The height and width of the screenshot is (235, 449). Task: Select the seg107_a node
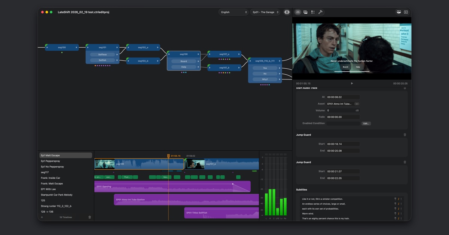pos(224,54)
